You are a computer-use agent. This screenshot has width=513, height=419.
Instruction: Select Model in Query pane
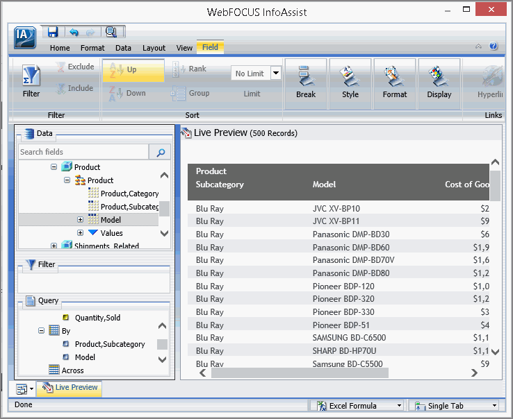coord(85,357)
